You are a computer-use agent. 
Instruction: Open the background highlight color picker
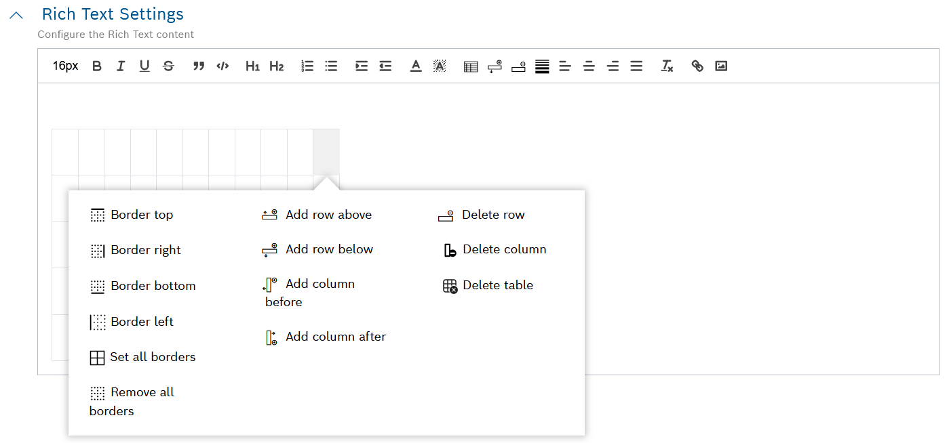coord(440,66)
